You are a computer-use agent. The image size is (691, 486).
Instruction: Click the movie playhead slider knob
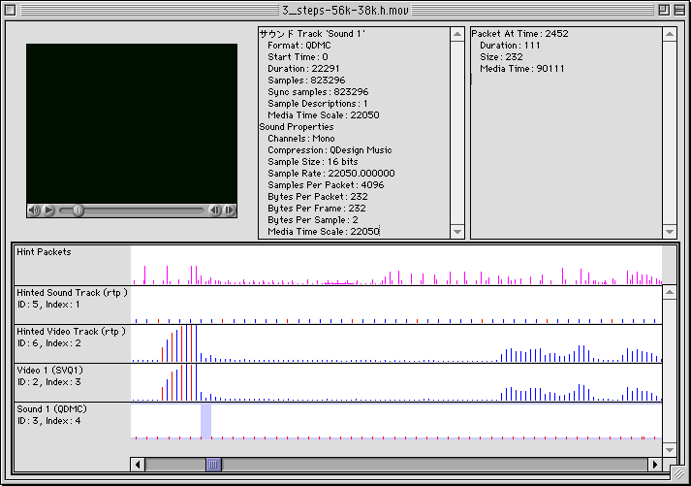tap(78, 211)
